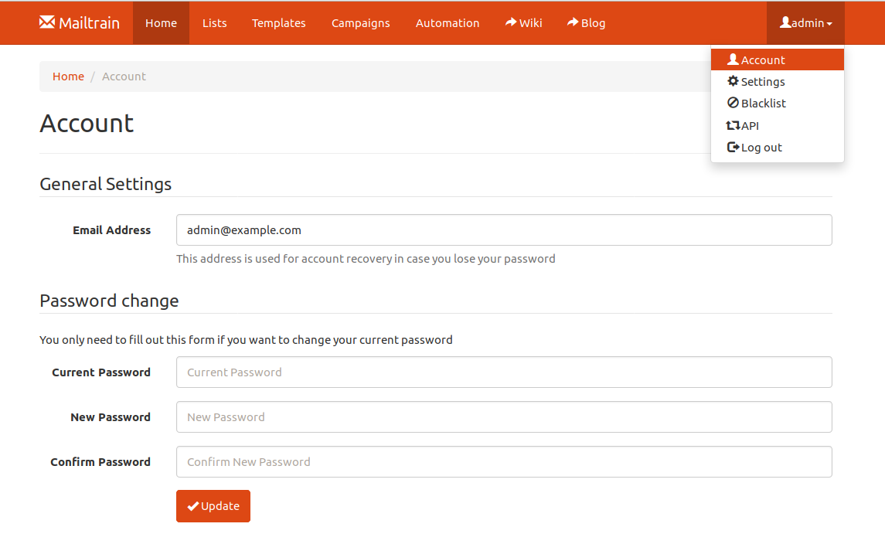Click the Email Address label

pyautogui.click(x=112, y=230)
